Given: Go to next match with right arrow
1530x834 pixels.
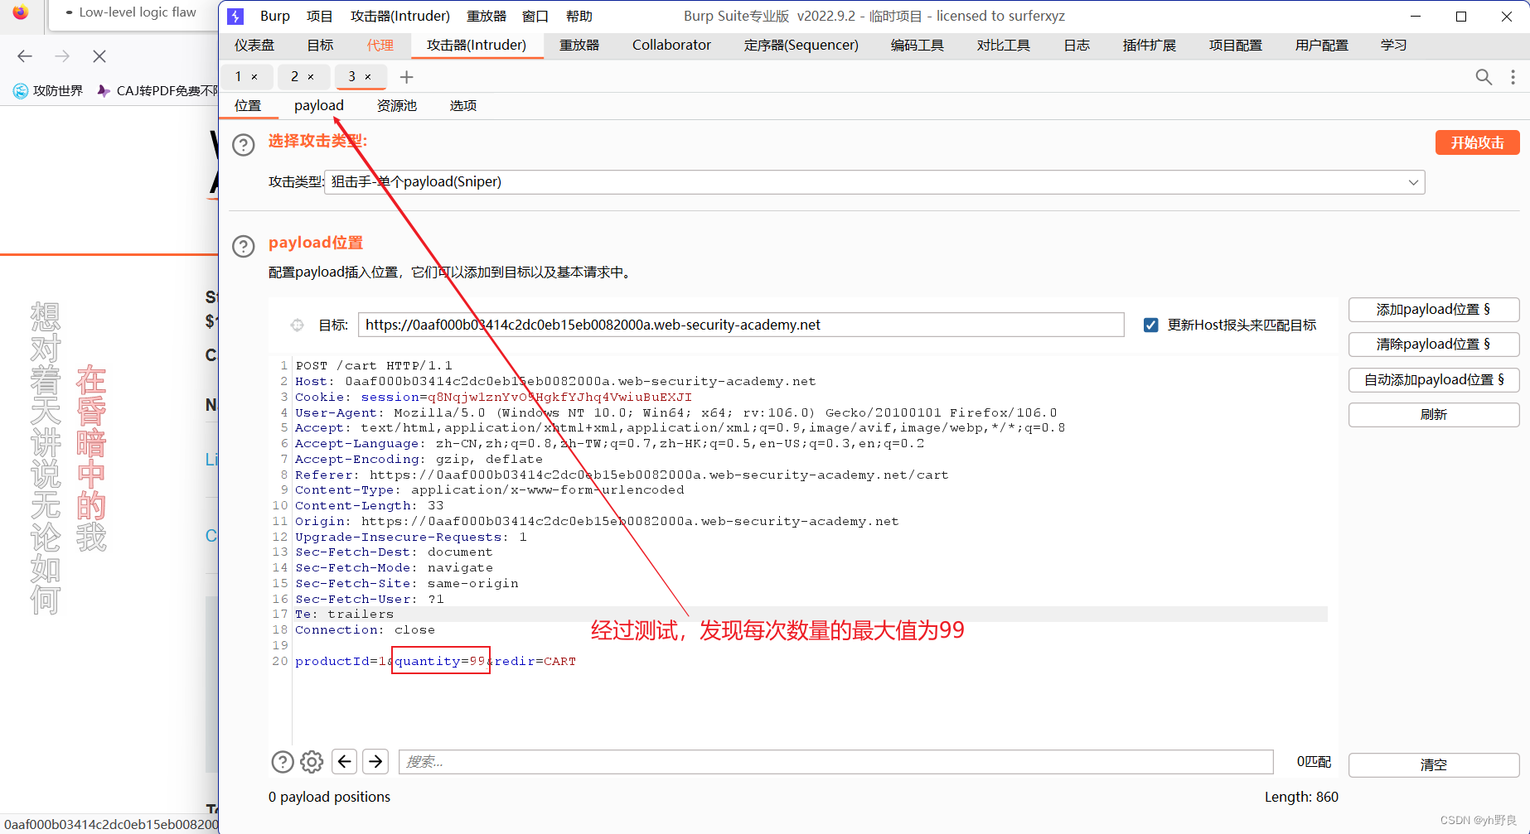Looking at the screenshot, I should click(375, 761).
